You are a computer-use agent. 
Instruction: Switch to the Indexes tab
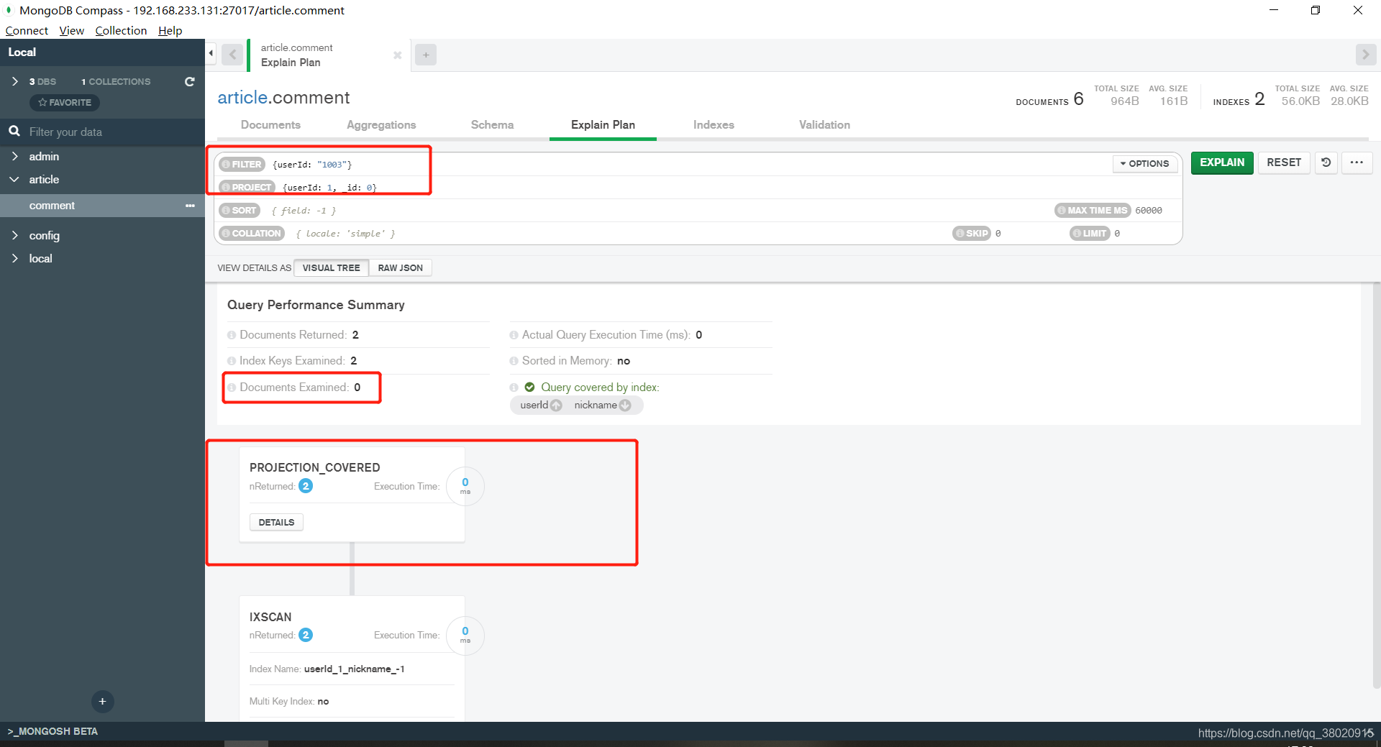click(714, 124)
